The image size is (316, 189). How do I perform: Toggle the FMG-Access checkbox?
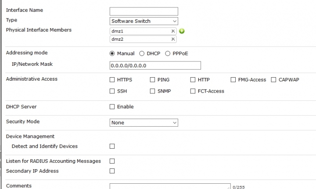pyautogui.click(x=233, y=80)
